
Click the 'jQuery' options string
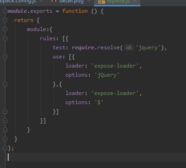tap(107, 75)
